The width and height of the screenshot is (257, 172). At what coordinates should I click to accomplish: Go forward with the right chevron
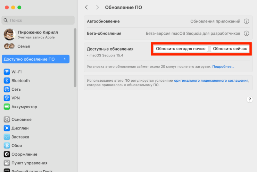[97, 7]
